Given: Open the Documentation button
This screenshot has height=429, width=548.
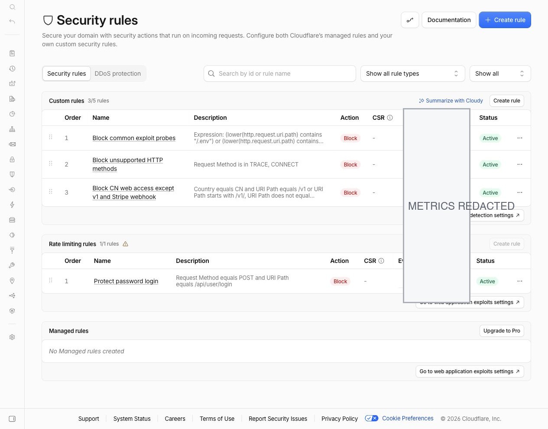Looking at the screenshot, I should [449, 20].
